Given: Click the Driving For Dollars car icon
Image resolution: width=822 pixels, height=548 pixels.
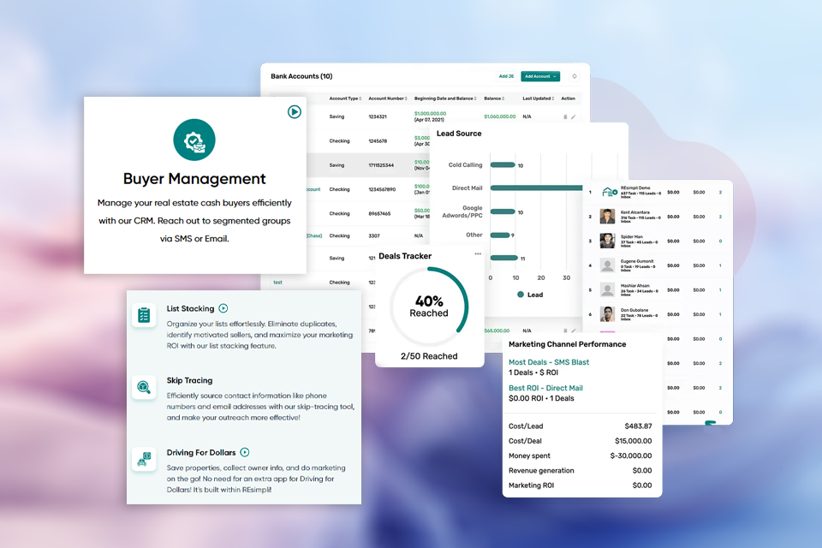Looking at the screenshot, I should [144, 459].
